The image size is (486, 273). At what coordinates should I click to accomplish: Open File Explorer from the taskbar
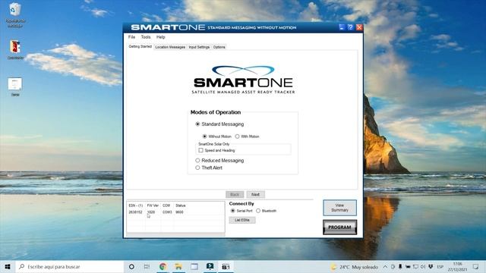tap(178, 266)
